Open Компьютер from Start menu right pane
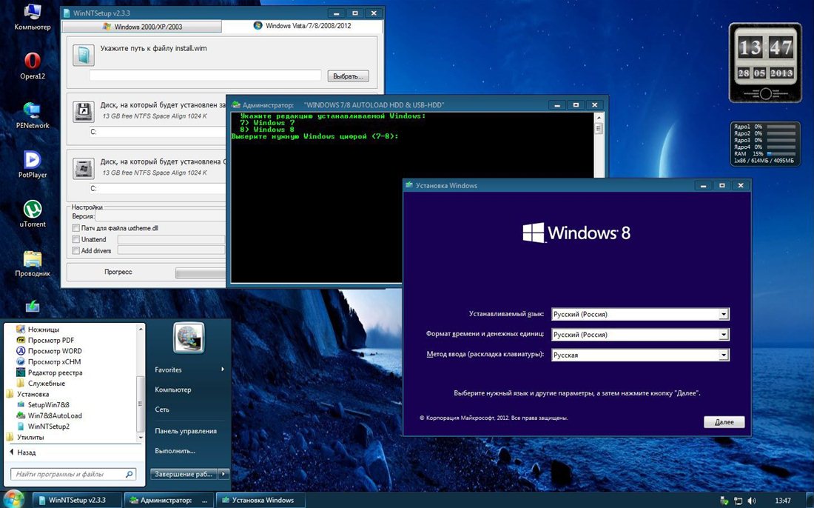The image size is (814, 508). point(173,390)
